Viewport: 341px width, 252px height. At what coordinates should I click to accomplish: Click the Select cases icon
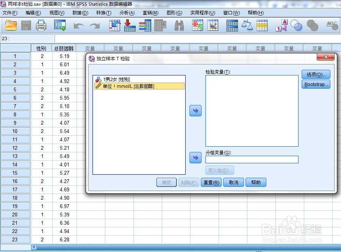[262, 25]
